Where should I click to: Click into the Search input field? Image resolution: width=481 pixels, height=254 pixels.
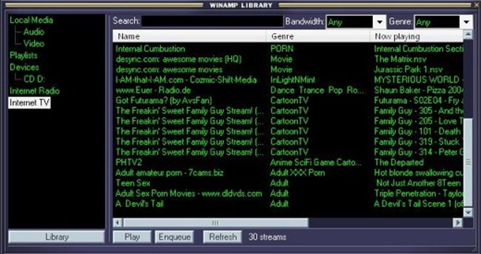[x=212, y=21]
